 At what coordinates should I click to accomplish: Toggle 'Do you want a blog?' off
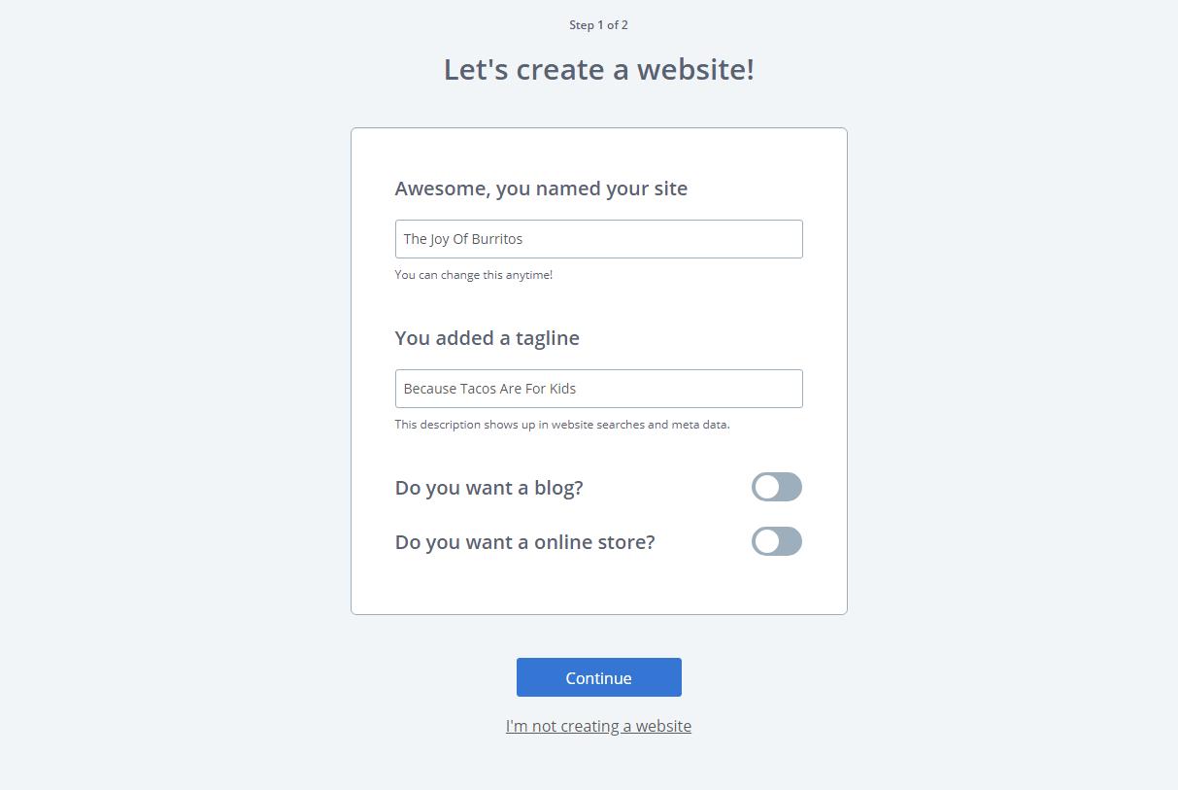[776, 487]
